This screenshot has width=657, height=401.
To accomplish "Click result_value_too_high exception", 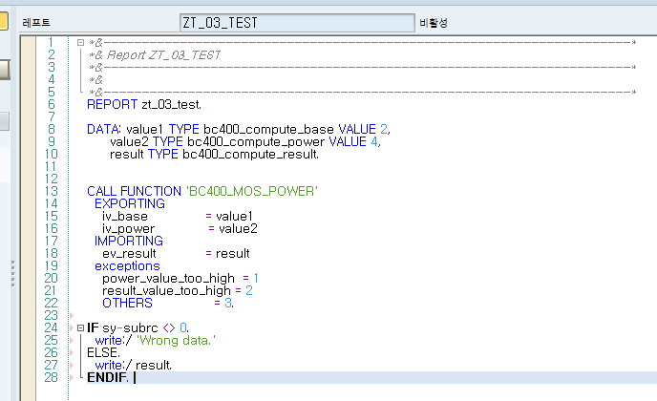I will 166,291.
